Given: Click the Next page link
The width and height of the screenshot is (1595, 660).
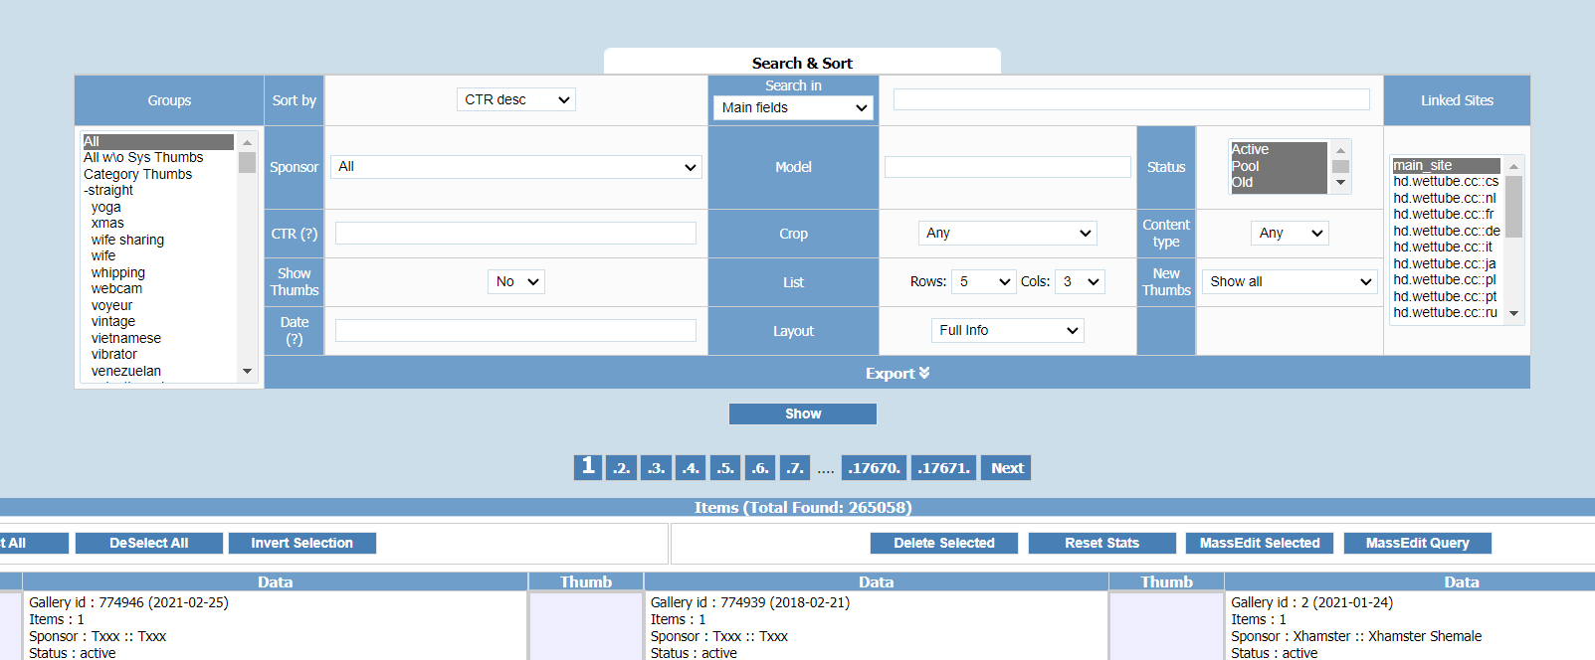Looking at the screenshot, I should [x=1006, y=468].
